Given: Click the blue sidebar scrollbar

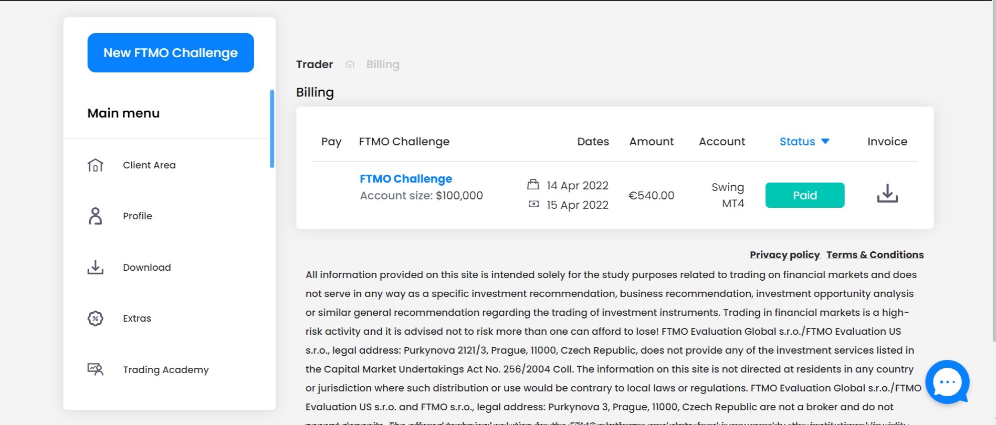Looking at the screenshot, I should [x=272, y=129].
